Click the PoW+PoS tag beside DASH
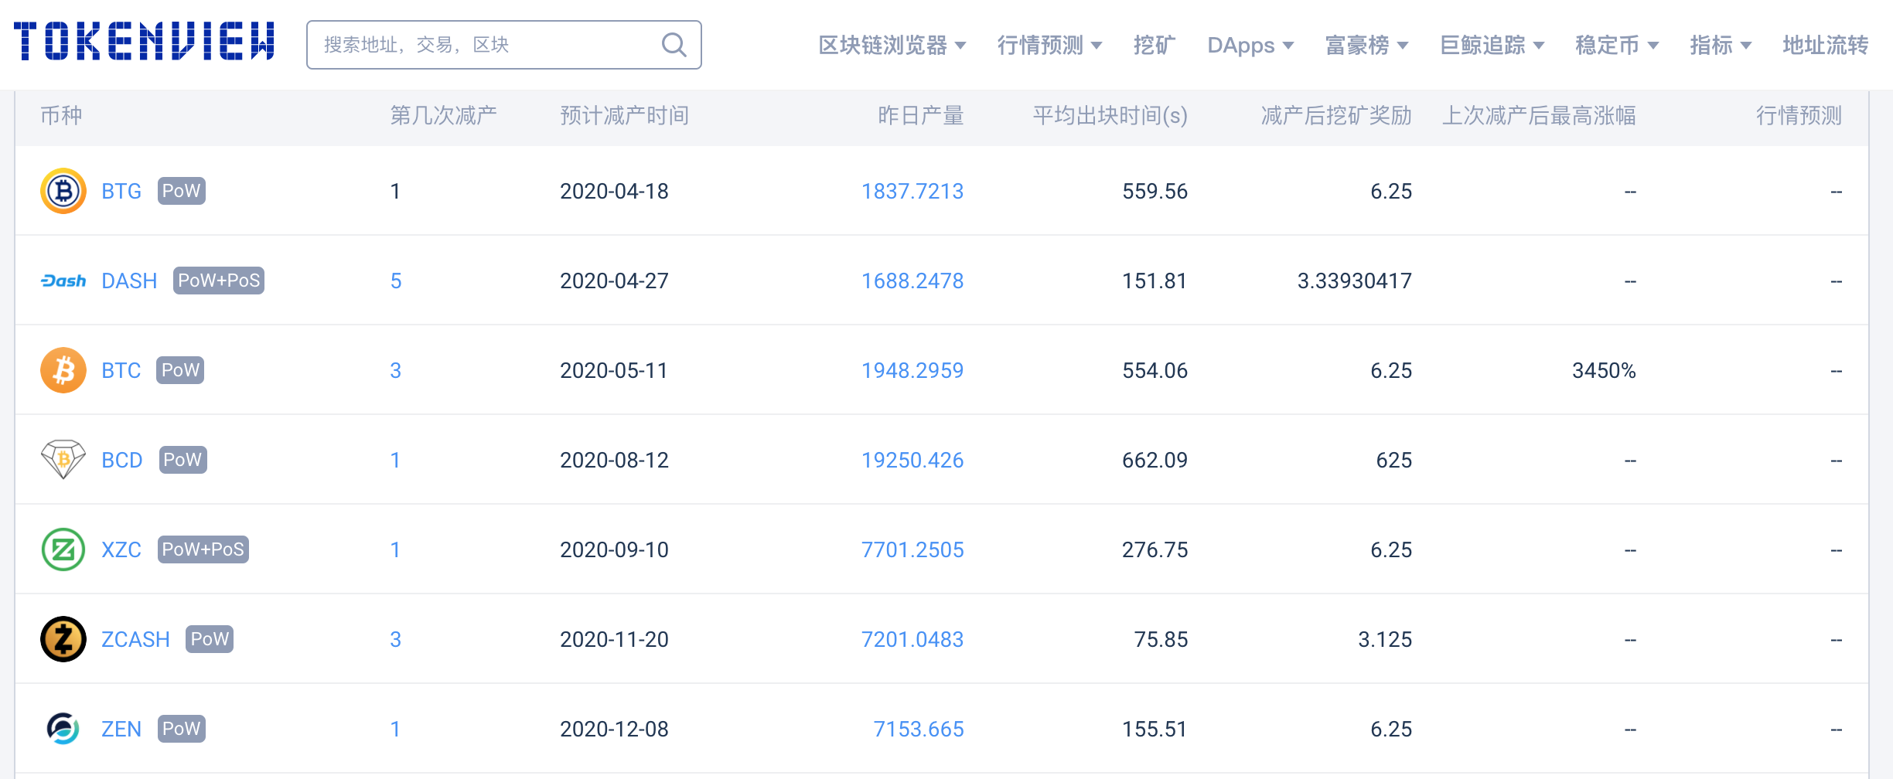The width and height of the screenshot is (1893, 779). coord(219,281)
